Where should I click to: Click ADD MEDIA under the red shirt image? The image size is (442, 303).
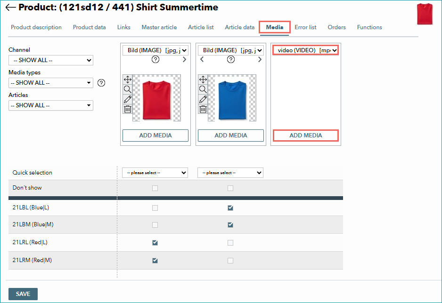click(x=156, y=136)
